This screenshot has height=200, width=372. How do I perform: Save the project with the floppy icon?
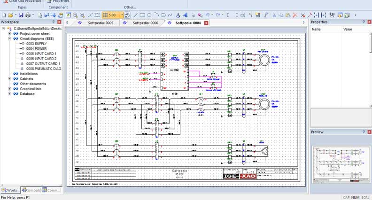(21, 15)
